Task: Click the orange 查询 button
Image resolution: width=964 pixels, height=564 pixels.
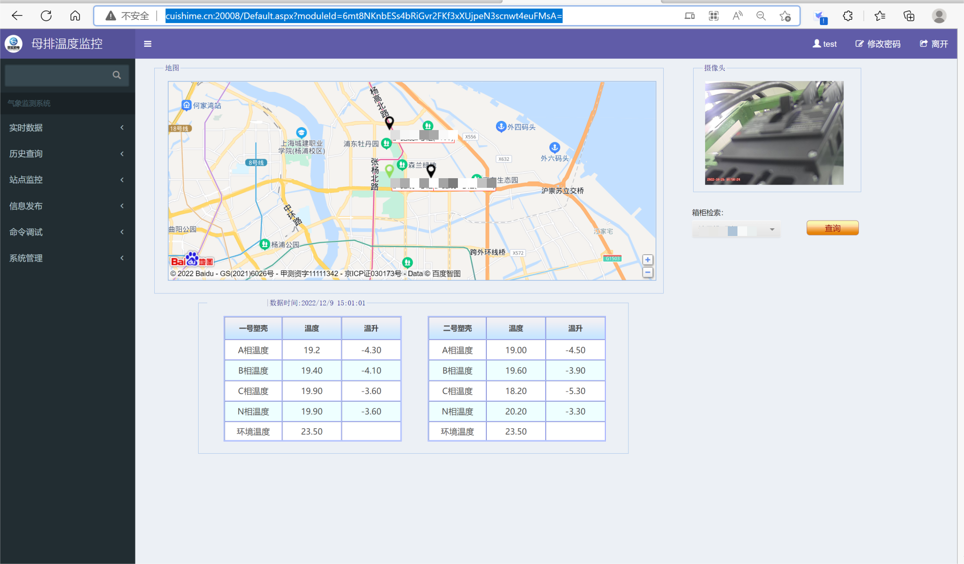Action: click(832, 228)
